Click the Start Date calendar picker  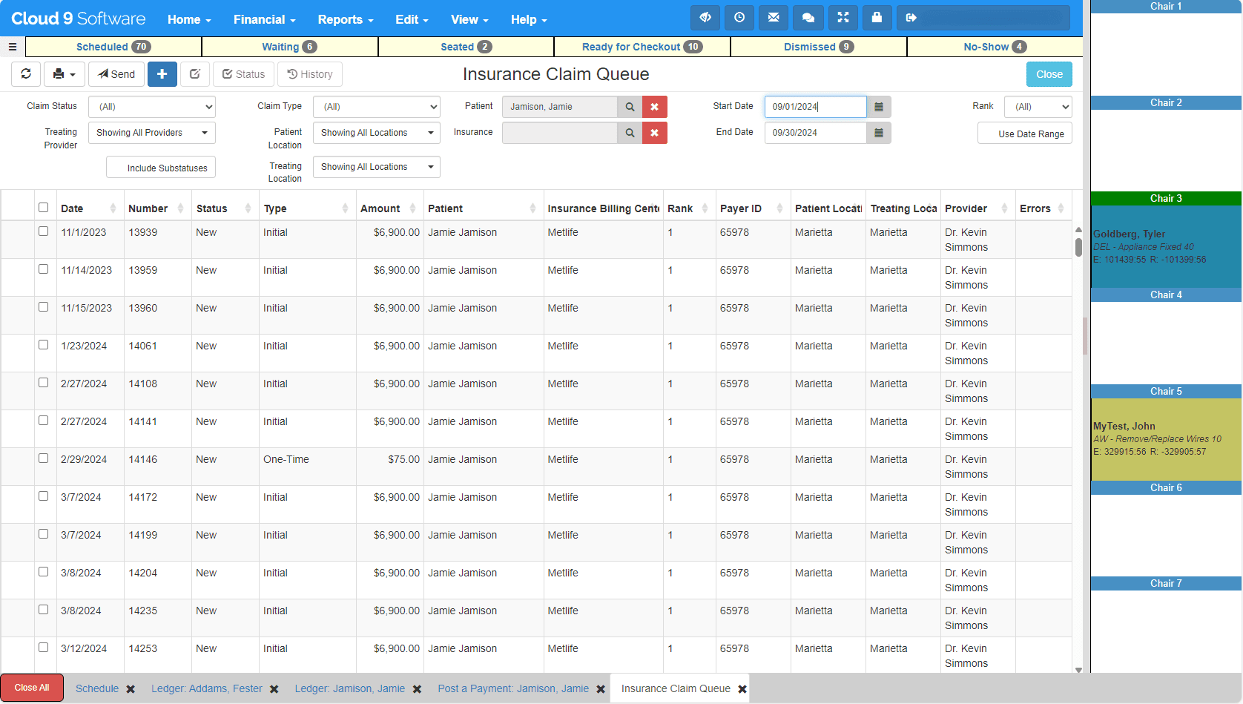[878, 106]
